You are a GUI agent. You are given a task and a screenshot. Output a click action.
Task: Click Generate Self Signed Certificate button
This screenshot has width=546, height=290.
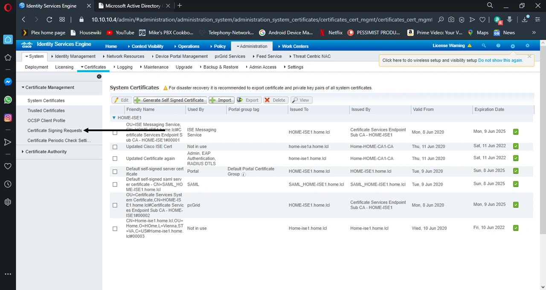pyautogui.click(x=170, y=100)
